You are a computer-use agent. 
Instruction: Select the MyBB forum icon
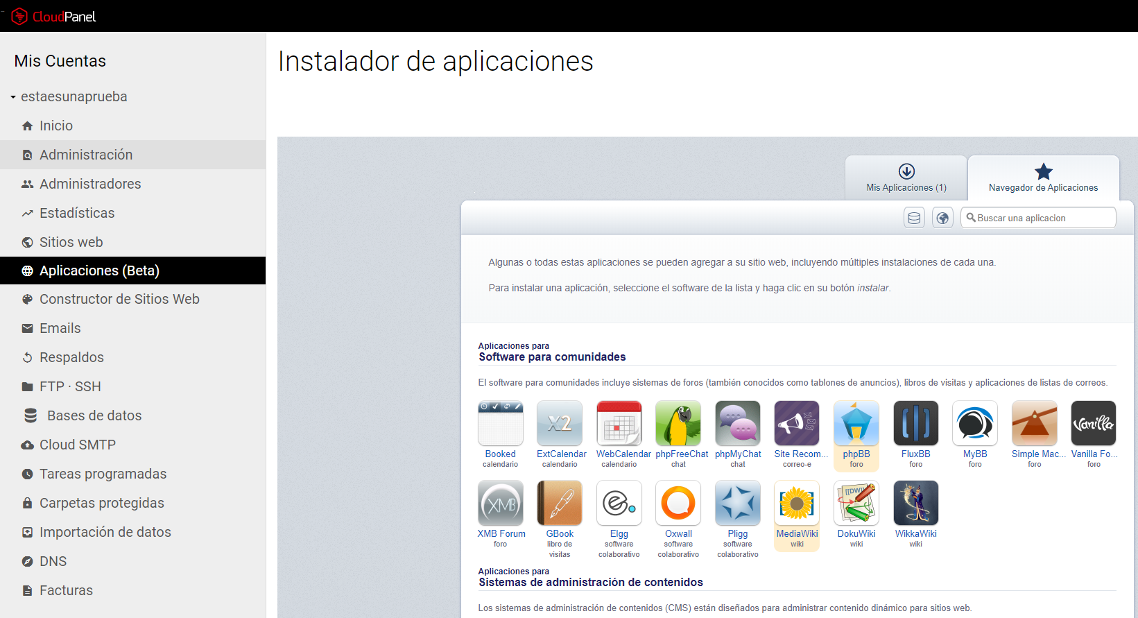[975, 423]
